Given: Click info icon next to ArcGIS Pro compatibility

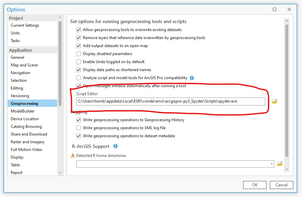Looking at the screenshot, I should (192, 78).
